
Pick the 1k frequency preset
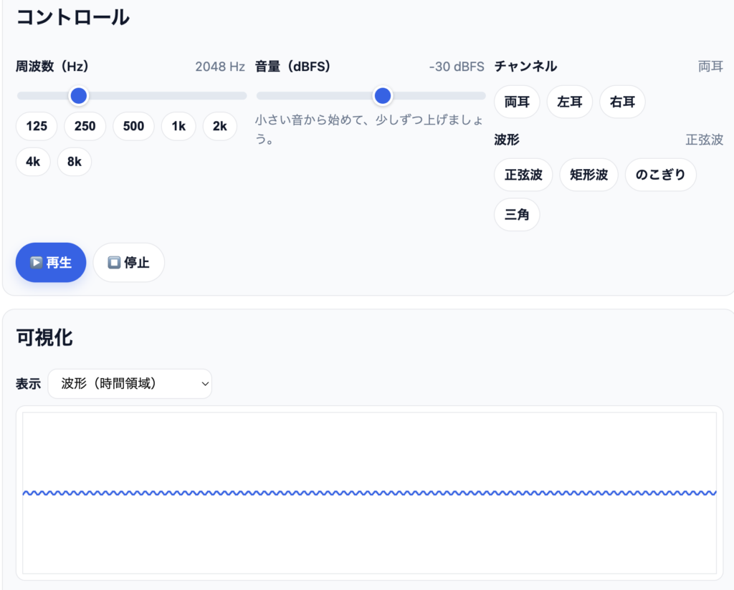178,126
